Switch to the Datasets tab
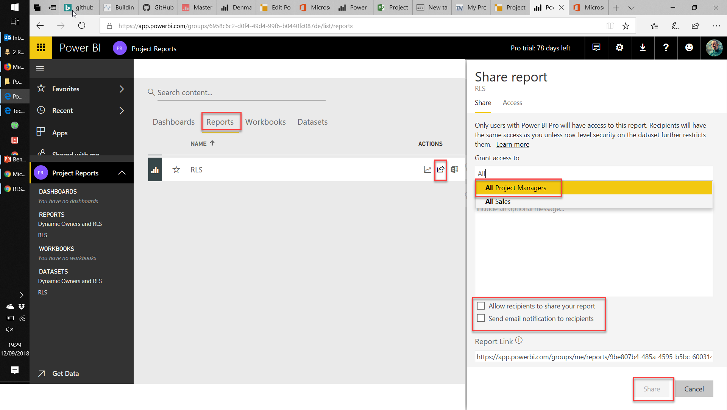This screenshot has width=727, height=410. click(312, 122)
